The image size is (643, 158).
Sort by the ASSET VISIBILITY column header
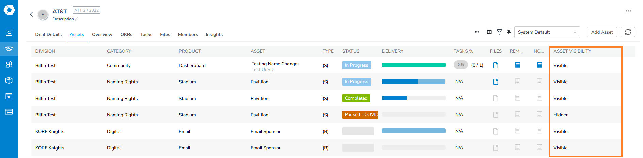(x=572, y=51)
